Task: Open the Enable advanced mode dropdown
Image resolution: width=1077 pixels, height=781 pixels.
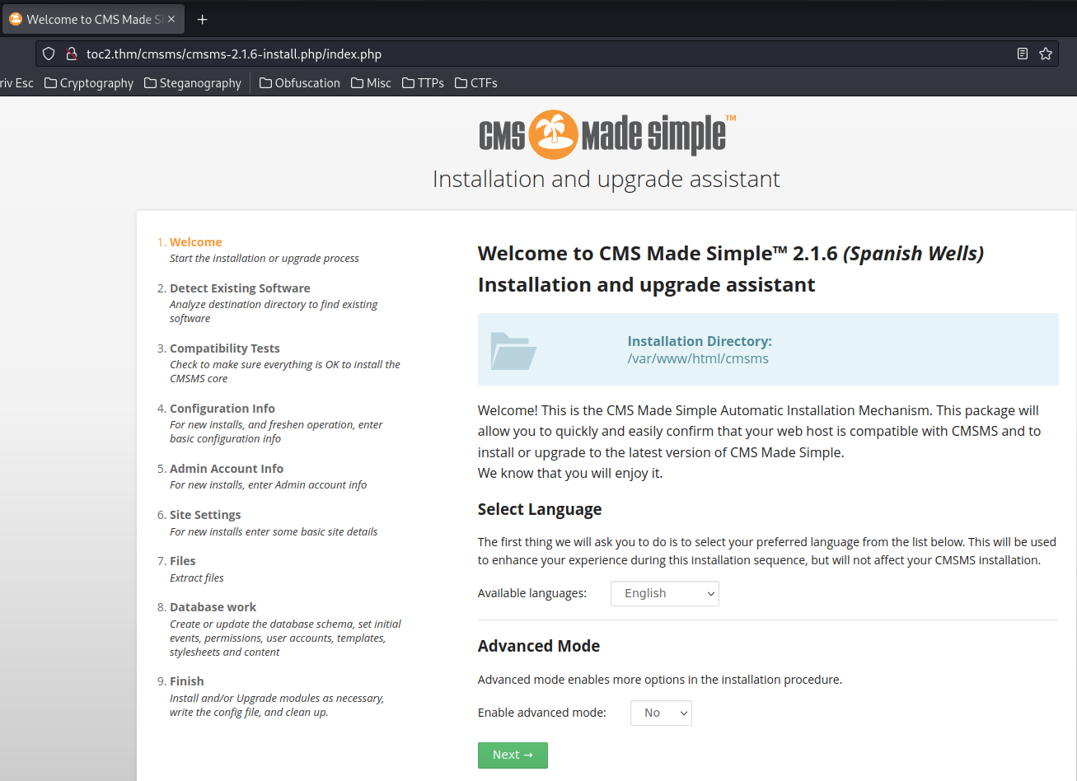Action: click(661, 713)
